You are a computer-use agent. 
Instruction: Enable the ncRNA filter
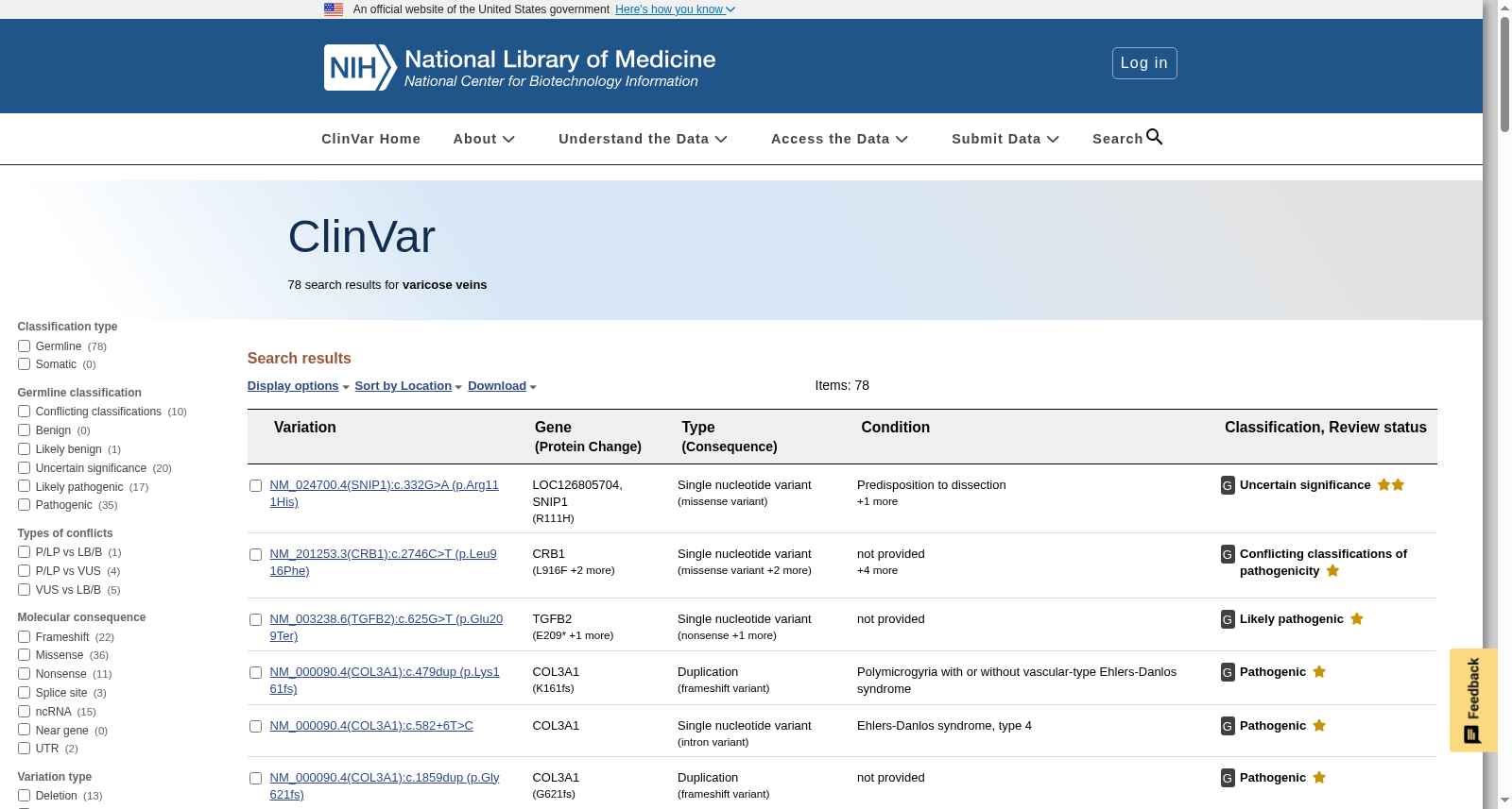[24, 712]
